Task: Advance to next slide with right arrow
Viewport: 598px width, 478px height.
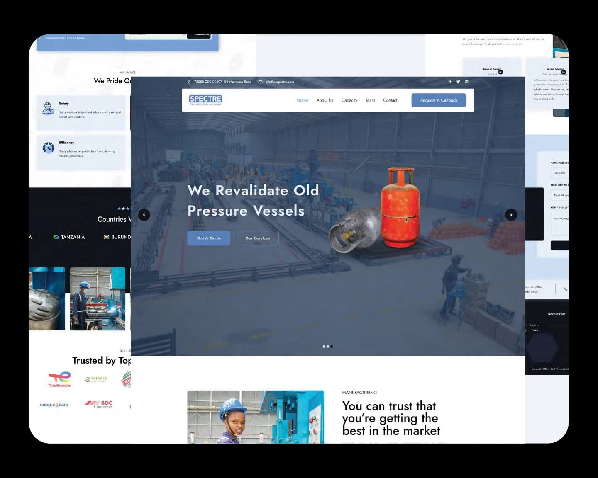Action: tap(511, 215)
